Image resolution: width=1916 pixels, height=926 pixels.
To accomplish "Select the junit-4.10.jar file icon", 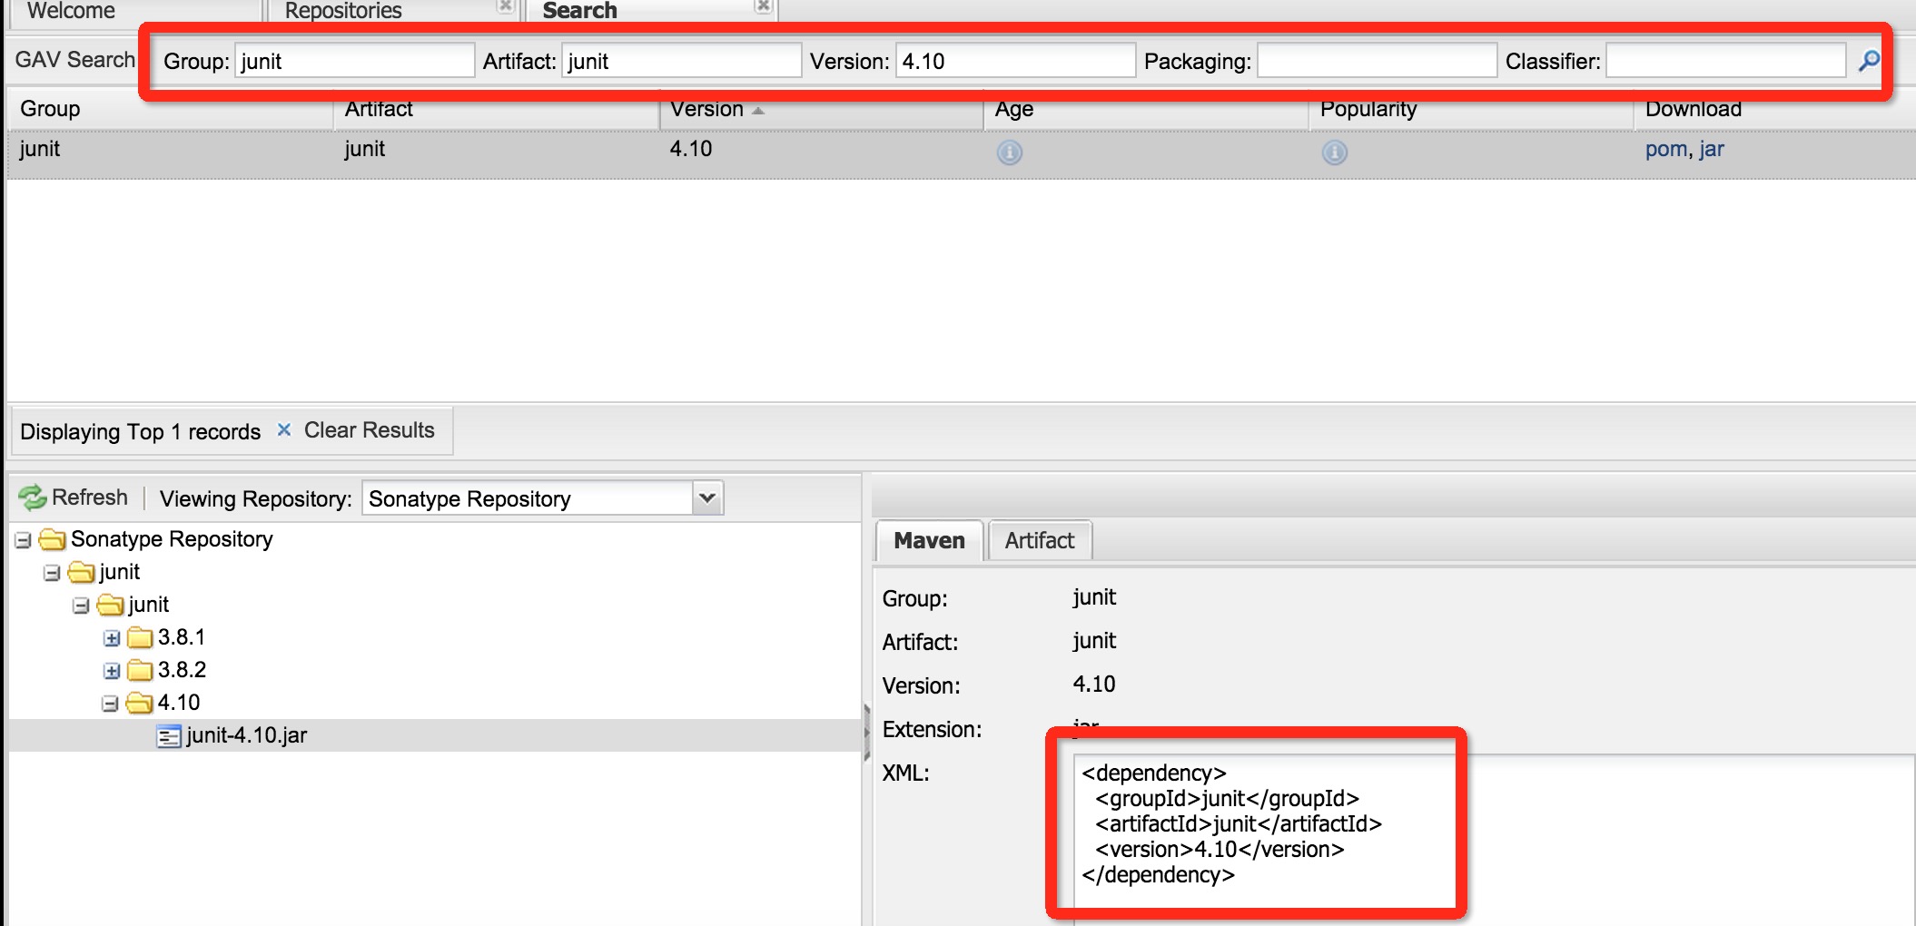I will pyautogui.click(x=169, y=736).
